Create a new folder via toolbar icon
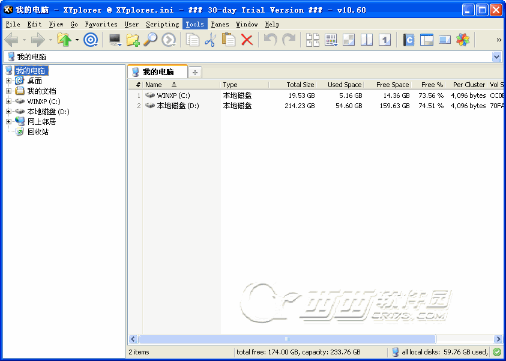Screen dimensions: 506x361 point(133,40)
